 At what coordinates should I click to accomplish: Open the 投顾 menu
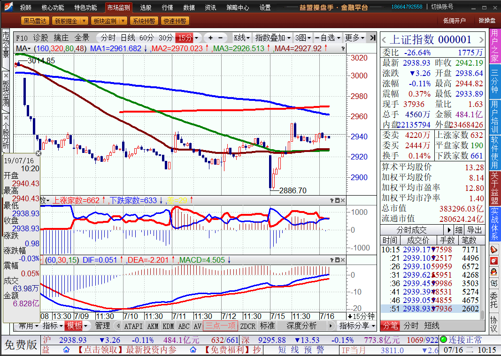click(x=25, y=8)
